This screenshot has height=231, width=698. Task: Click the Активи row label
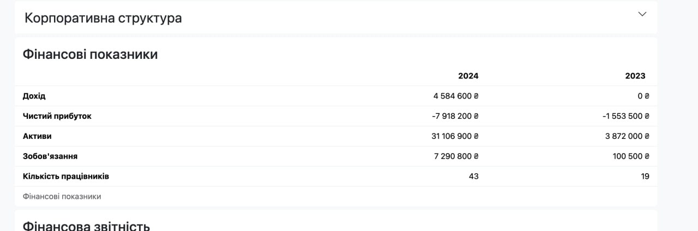point(37,136)
